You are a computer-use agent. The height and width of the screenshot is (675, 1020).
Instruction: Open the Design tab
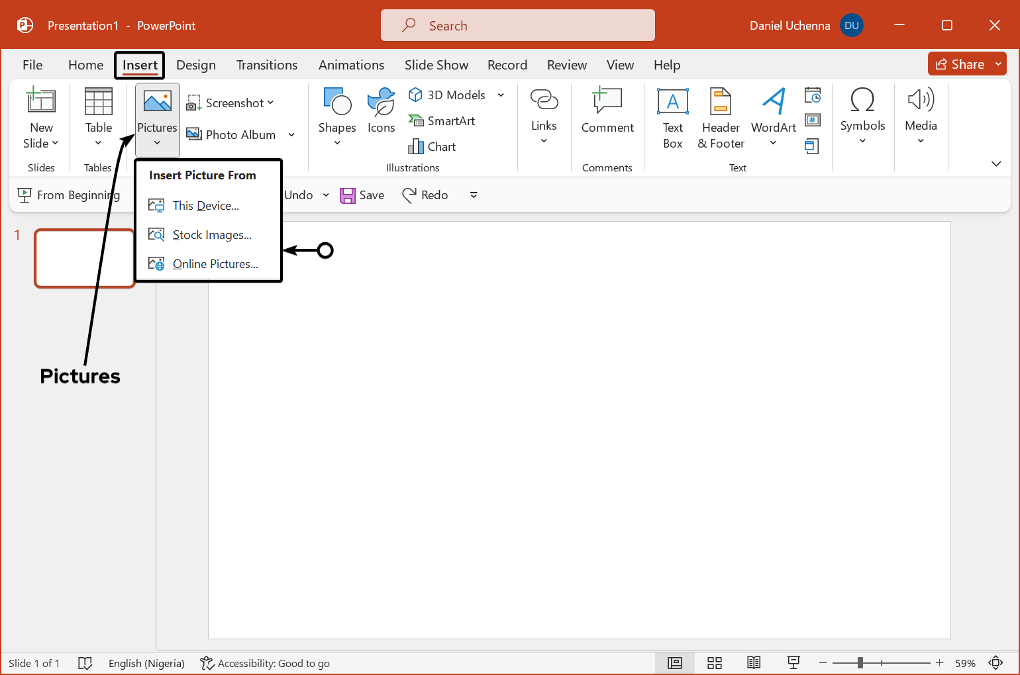point(196,65)
